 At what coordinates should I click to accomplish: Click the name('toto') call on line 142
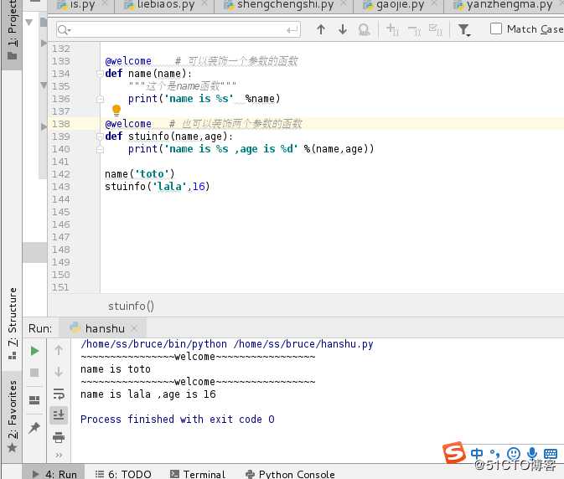coord(140,174)
